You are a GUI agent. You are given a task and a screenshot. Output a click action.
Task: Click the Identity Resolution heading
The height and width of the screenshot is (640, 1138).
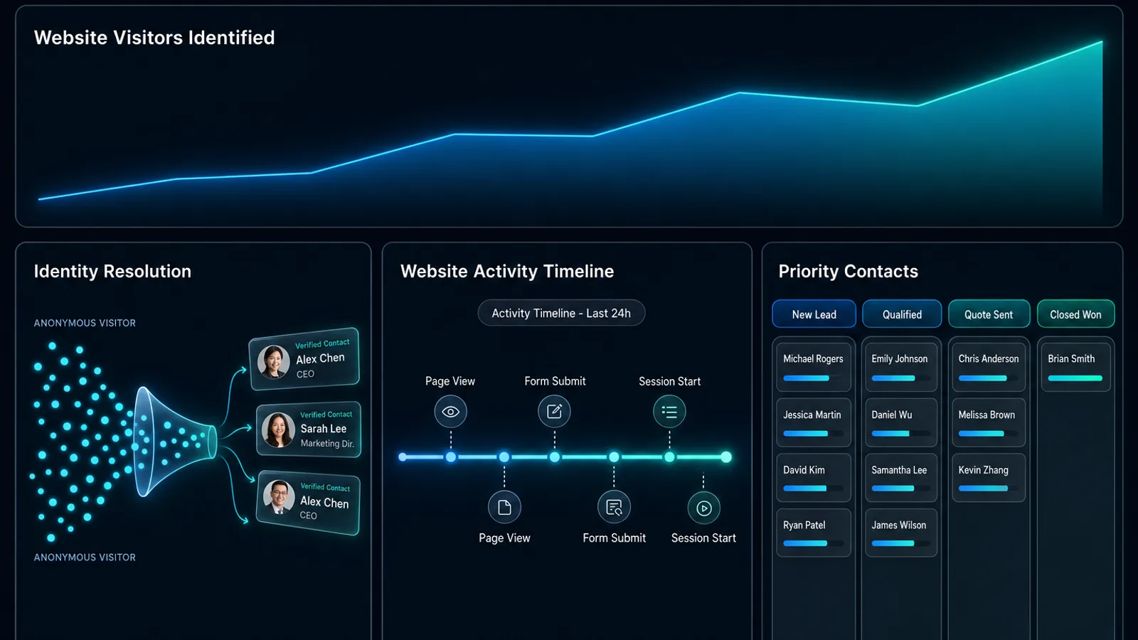point(112,272)
